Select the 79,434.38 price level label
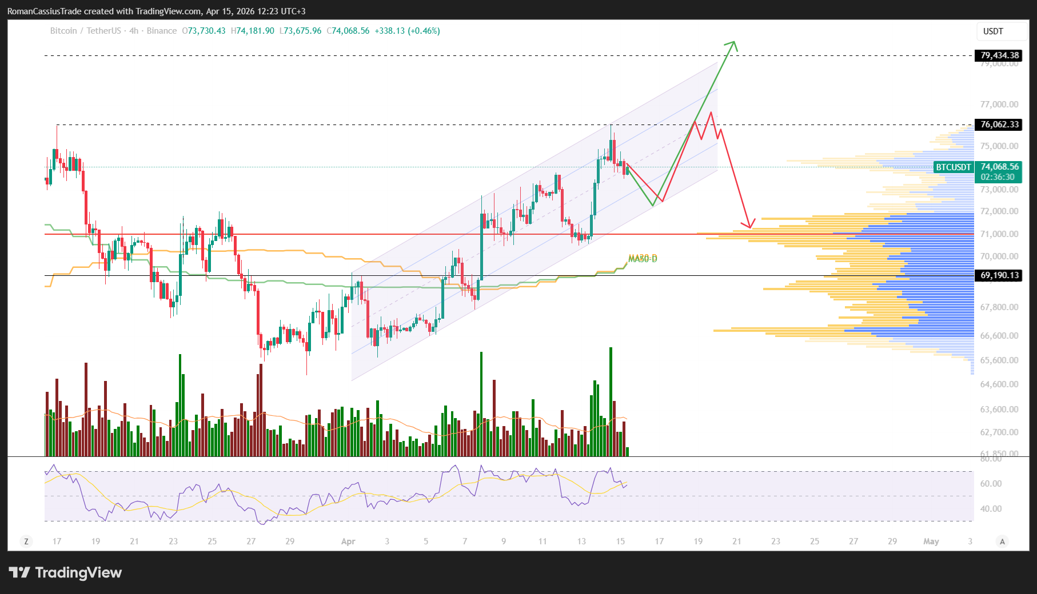Screen dimensions: 1037x594 pyautogui.click(x=999, y=55)
